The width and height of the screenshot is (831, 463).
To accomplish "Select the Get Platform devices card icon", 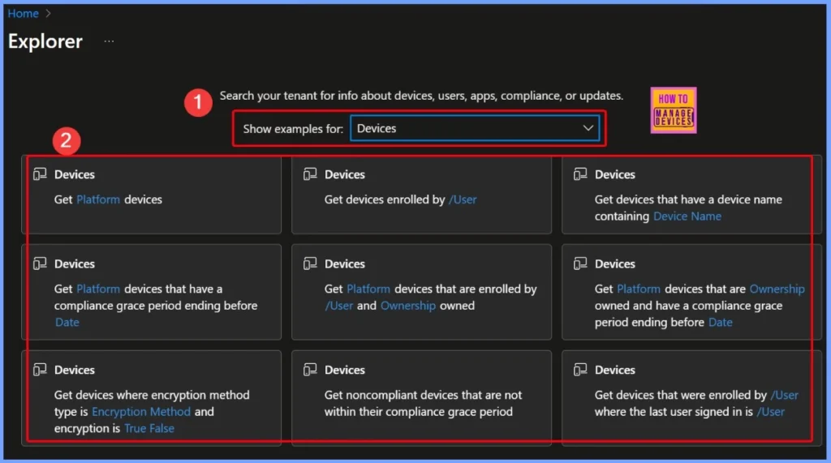I will click(x=40, y=174).
